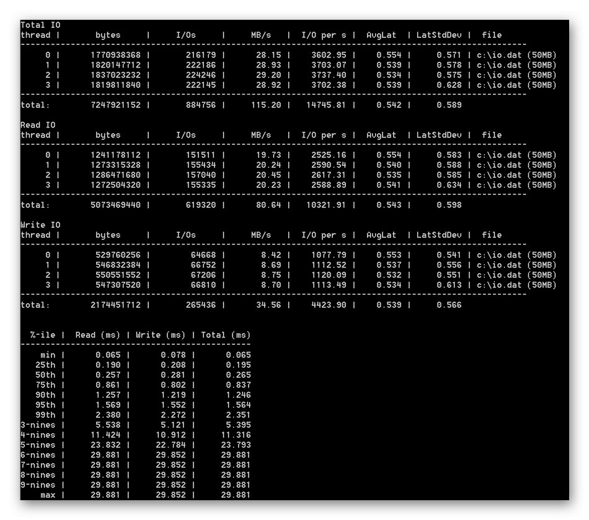Click the '3-nines' row label
Screen dimensions: 589x520
[x=38, y=425]
